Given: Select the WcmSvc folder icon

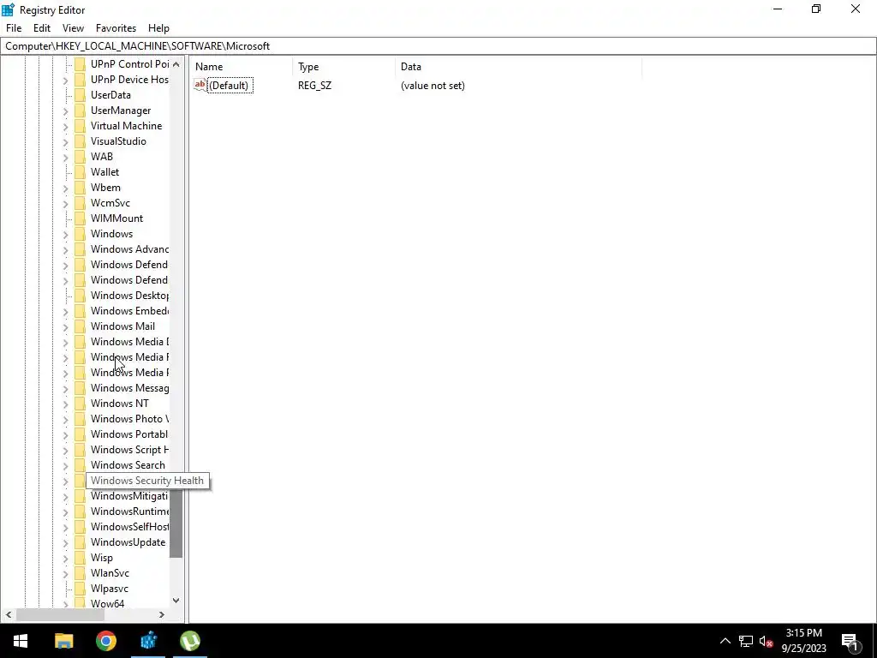Looking at the screenshot, I should click(80, 202).
